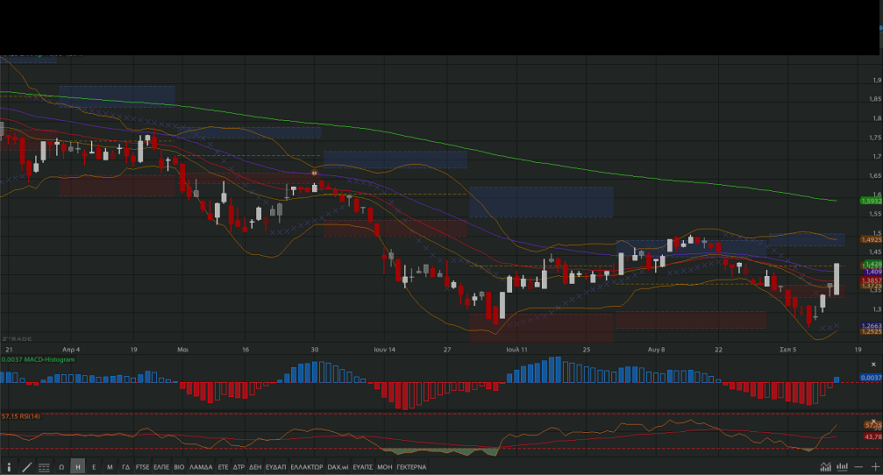The image size is (883, 475).
Task: Load the ΔΕΗ symbol chart
Action: [x=255, y=467]
